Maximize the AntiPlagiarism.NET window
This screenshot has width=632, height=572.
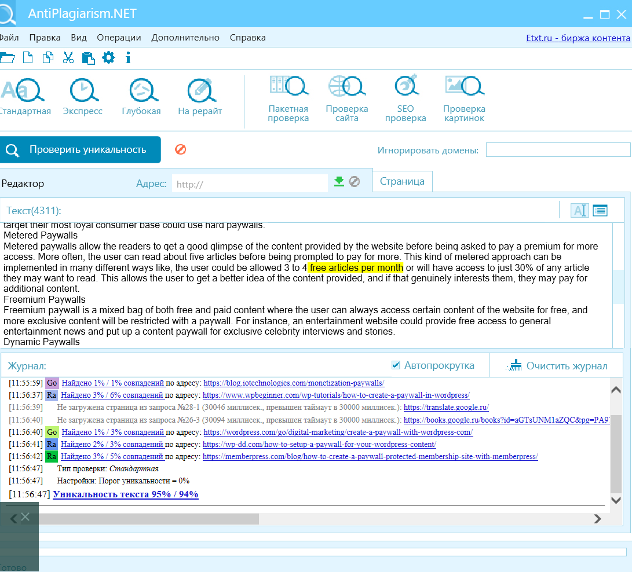pos(605,14)
